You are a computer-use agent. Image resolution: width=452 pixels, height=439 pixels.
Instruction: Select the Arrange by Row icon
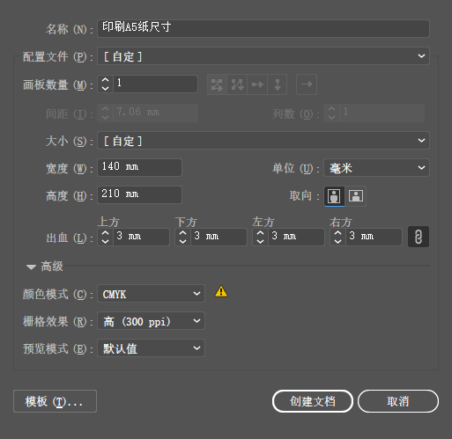pyautogui.click(x=257, y=84)
